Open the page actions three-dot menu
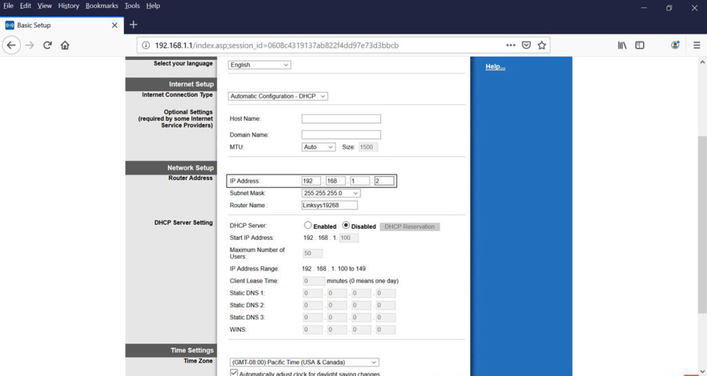 (x=511, y=45)
